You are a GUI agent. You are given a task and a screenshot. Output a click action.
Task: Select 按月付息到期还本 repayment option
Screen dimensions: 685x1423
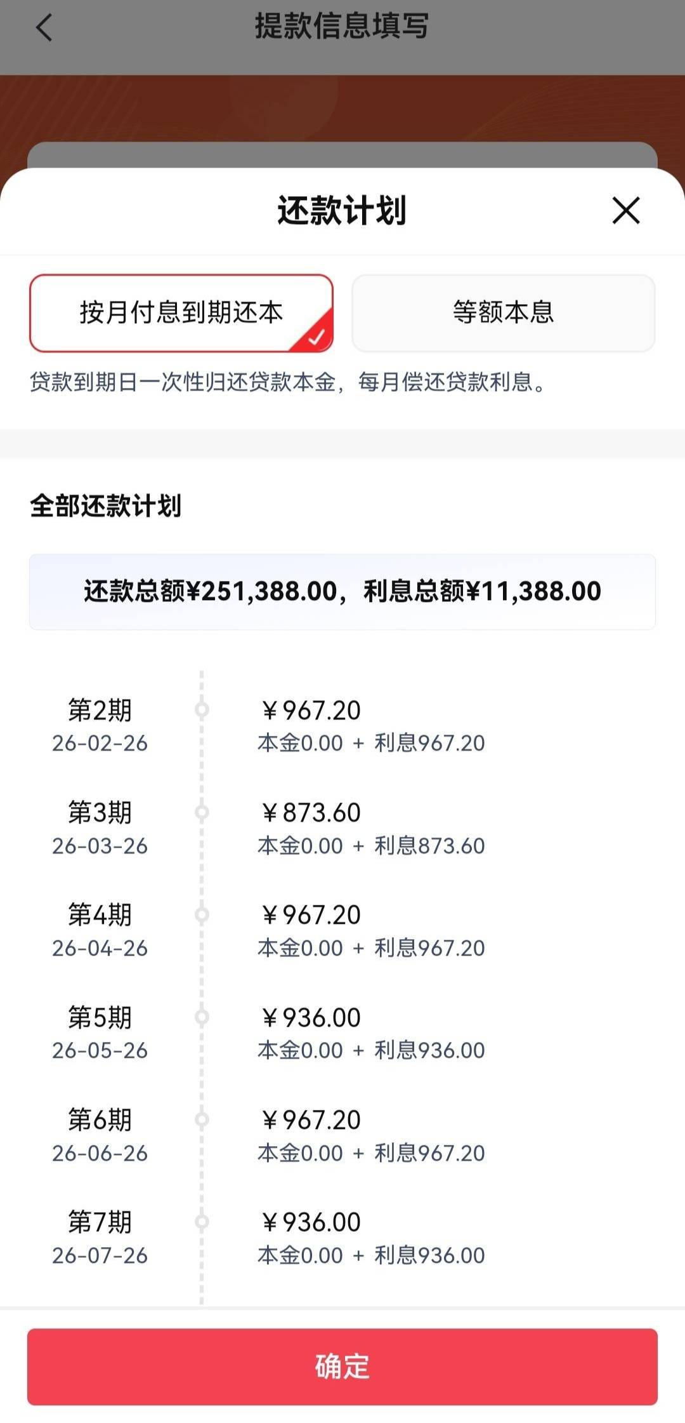pos(181,313)
